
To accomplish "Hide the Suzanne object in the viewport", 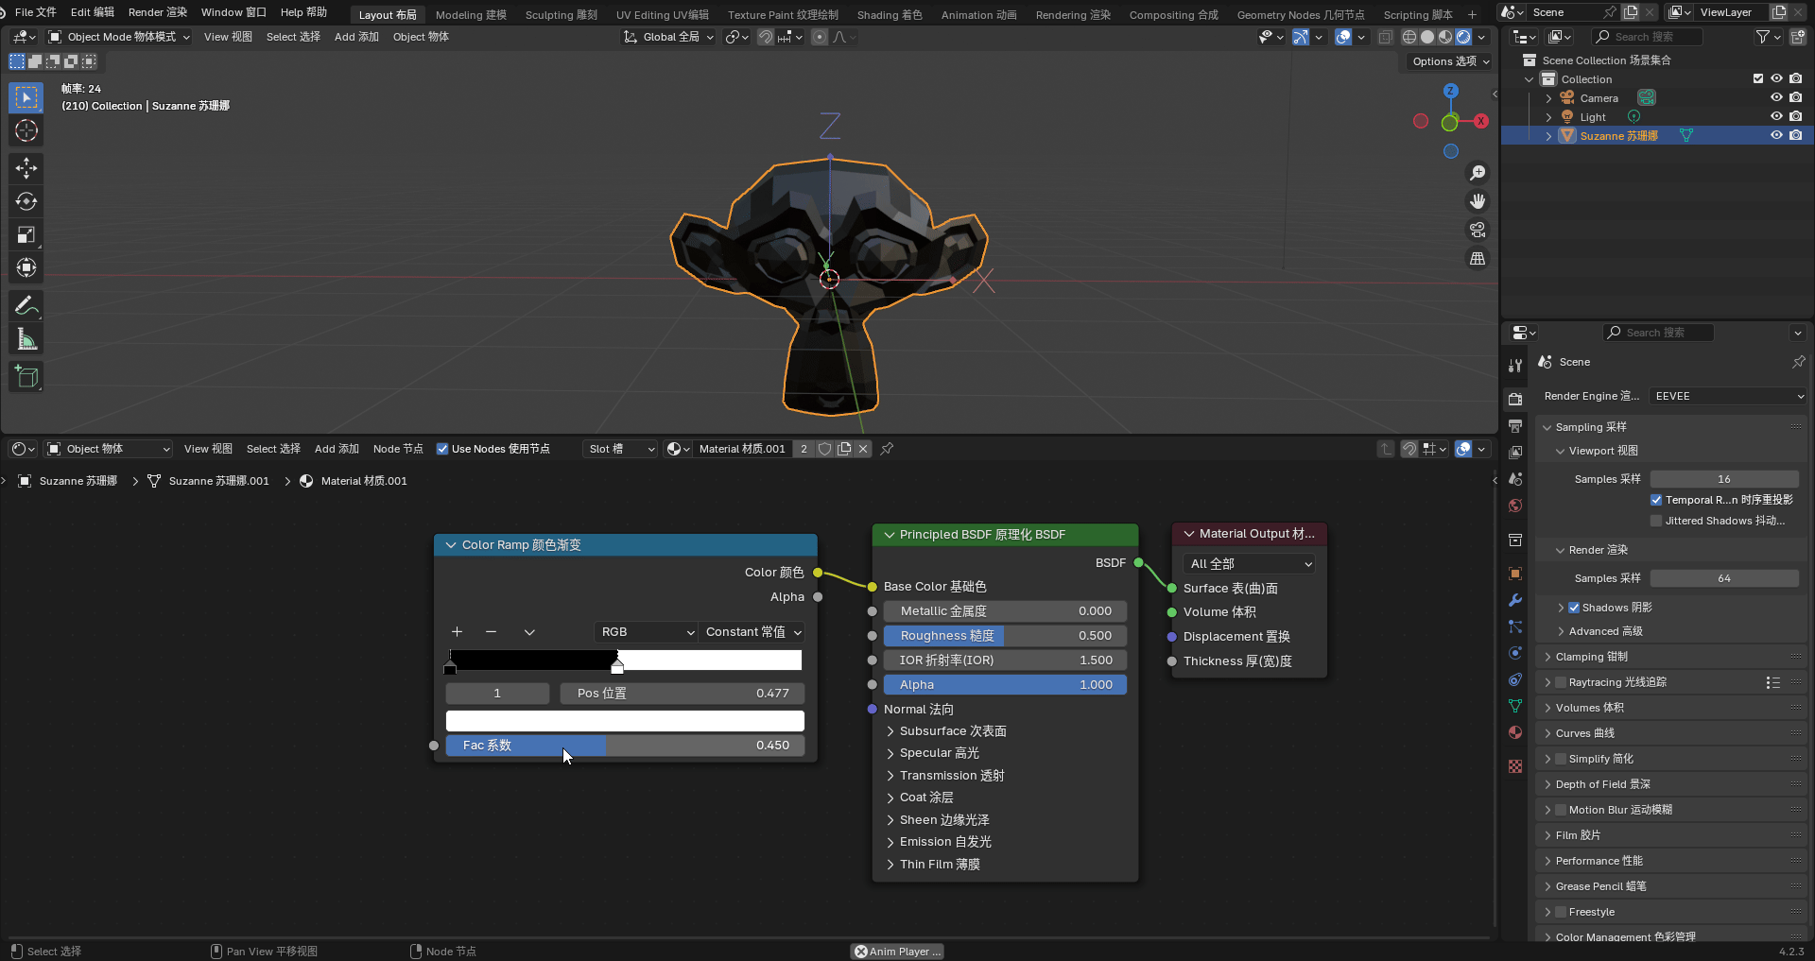I will [x=1776, y=136].
